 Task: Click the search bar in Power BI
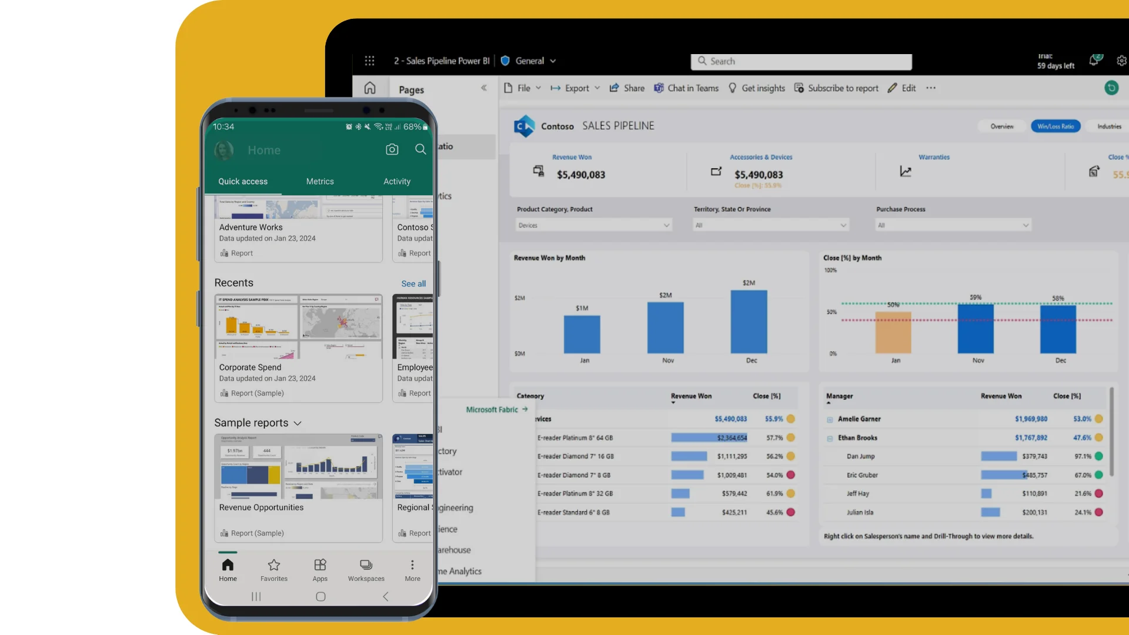pyautogui.click(x=800, y=61)
